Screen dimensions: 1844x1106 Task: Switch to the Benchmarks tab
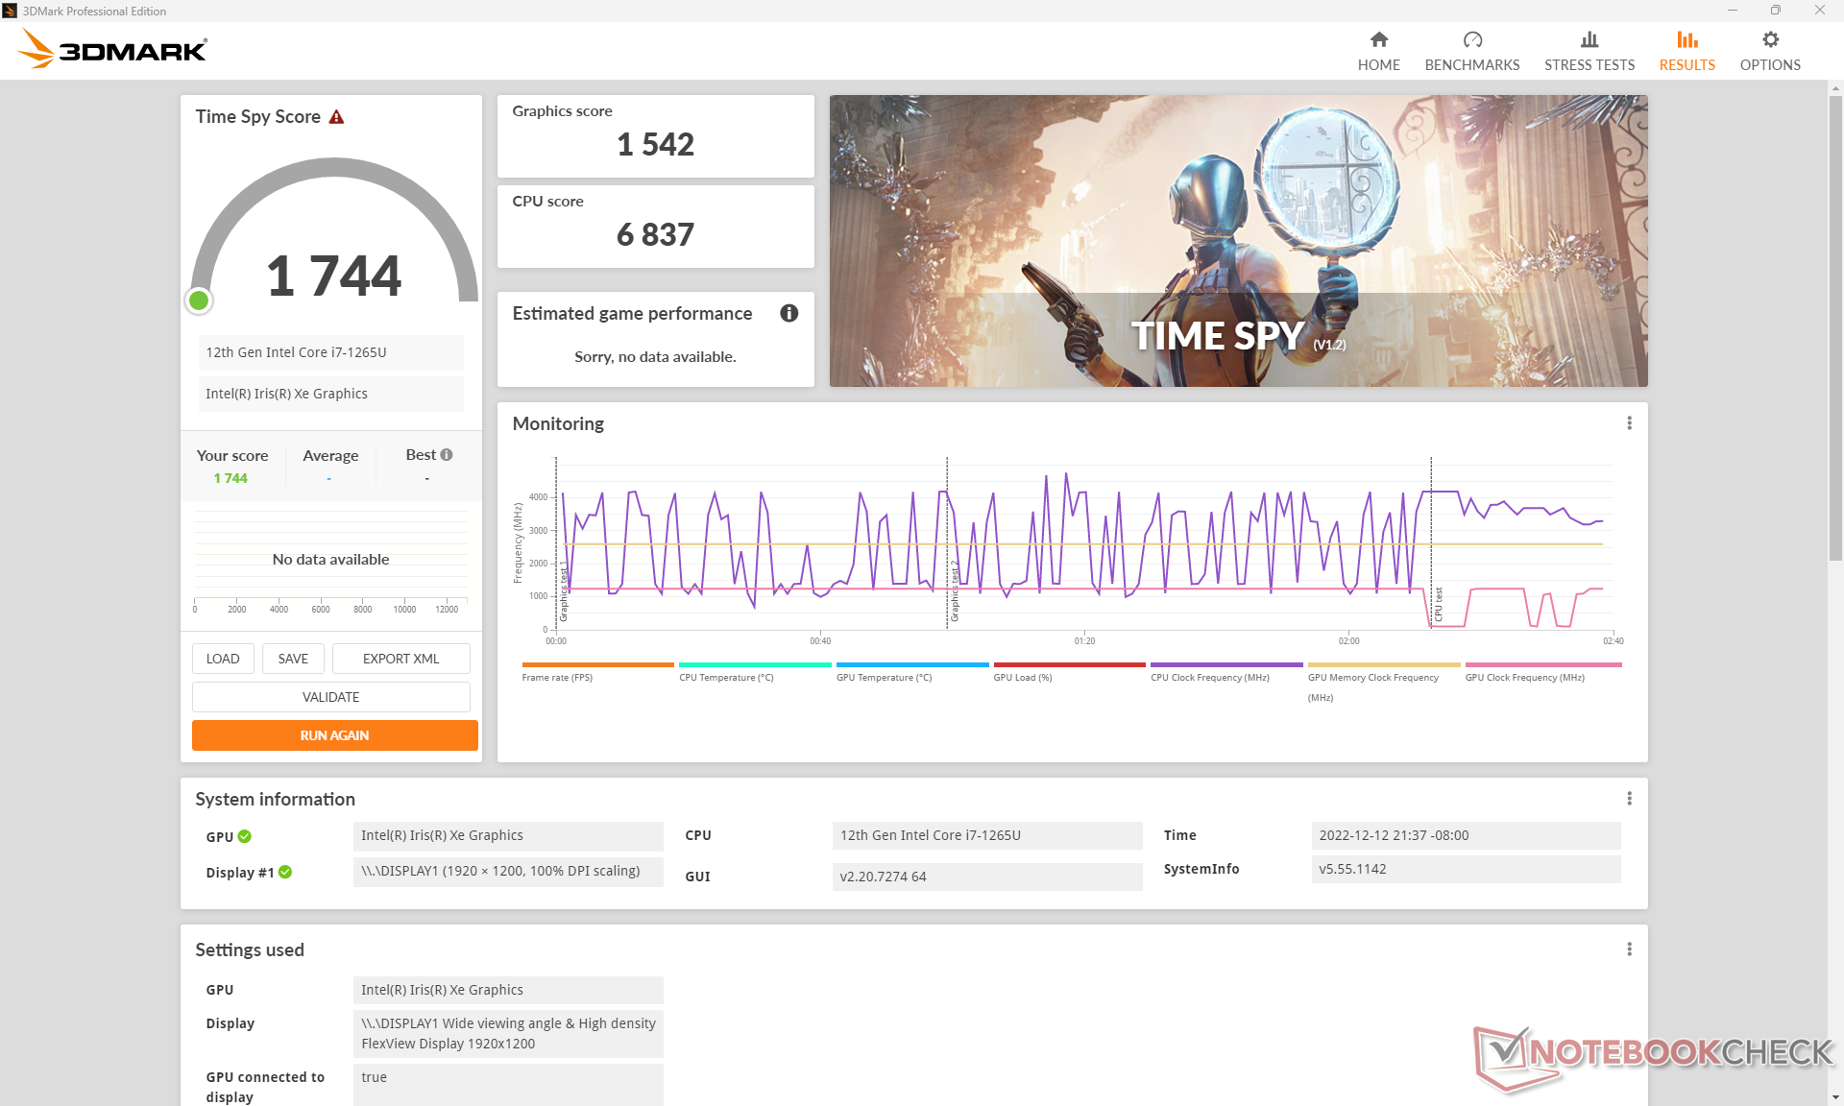(x=1471, y=51)
